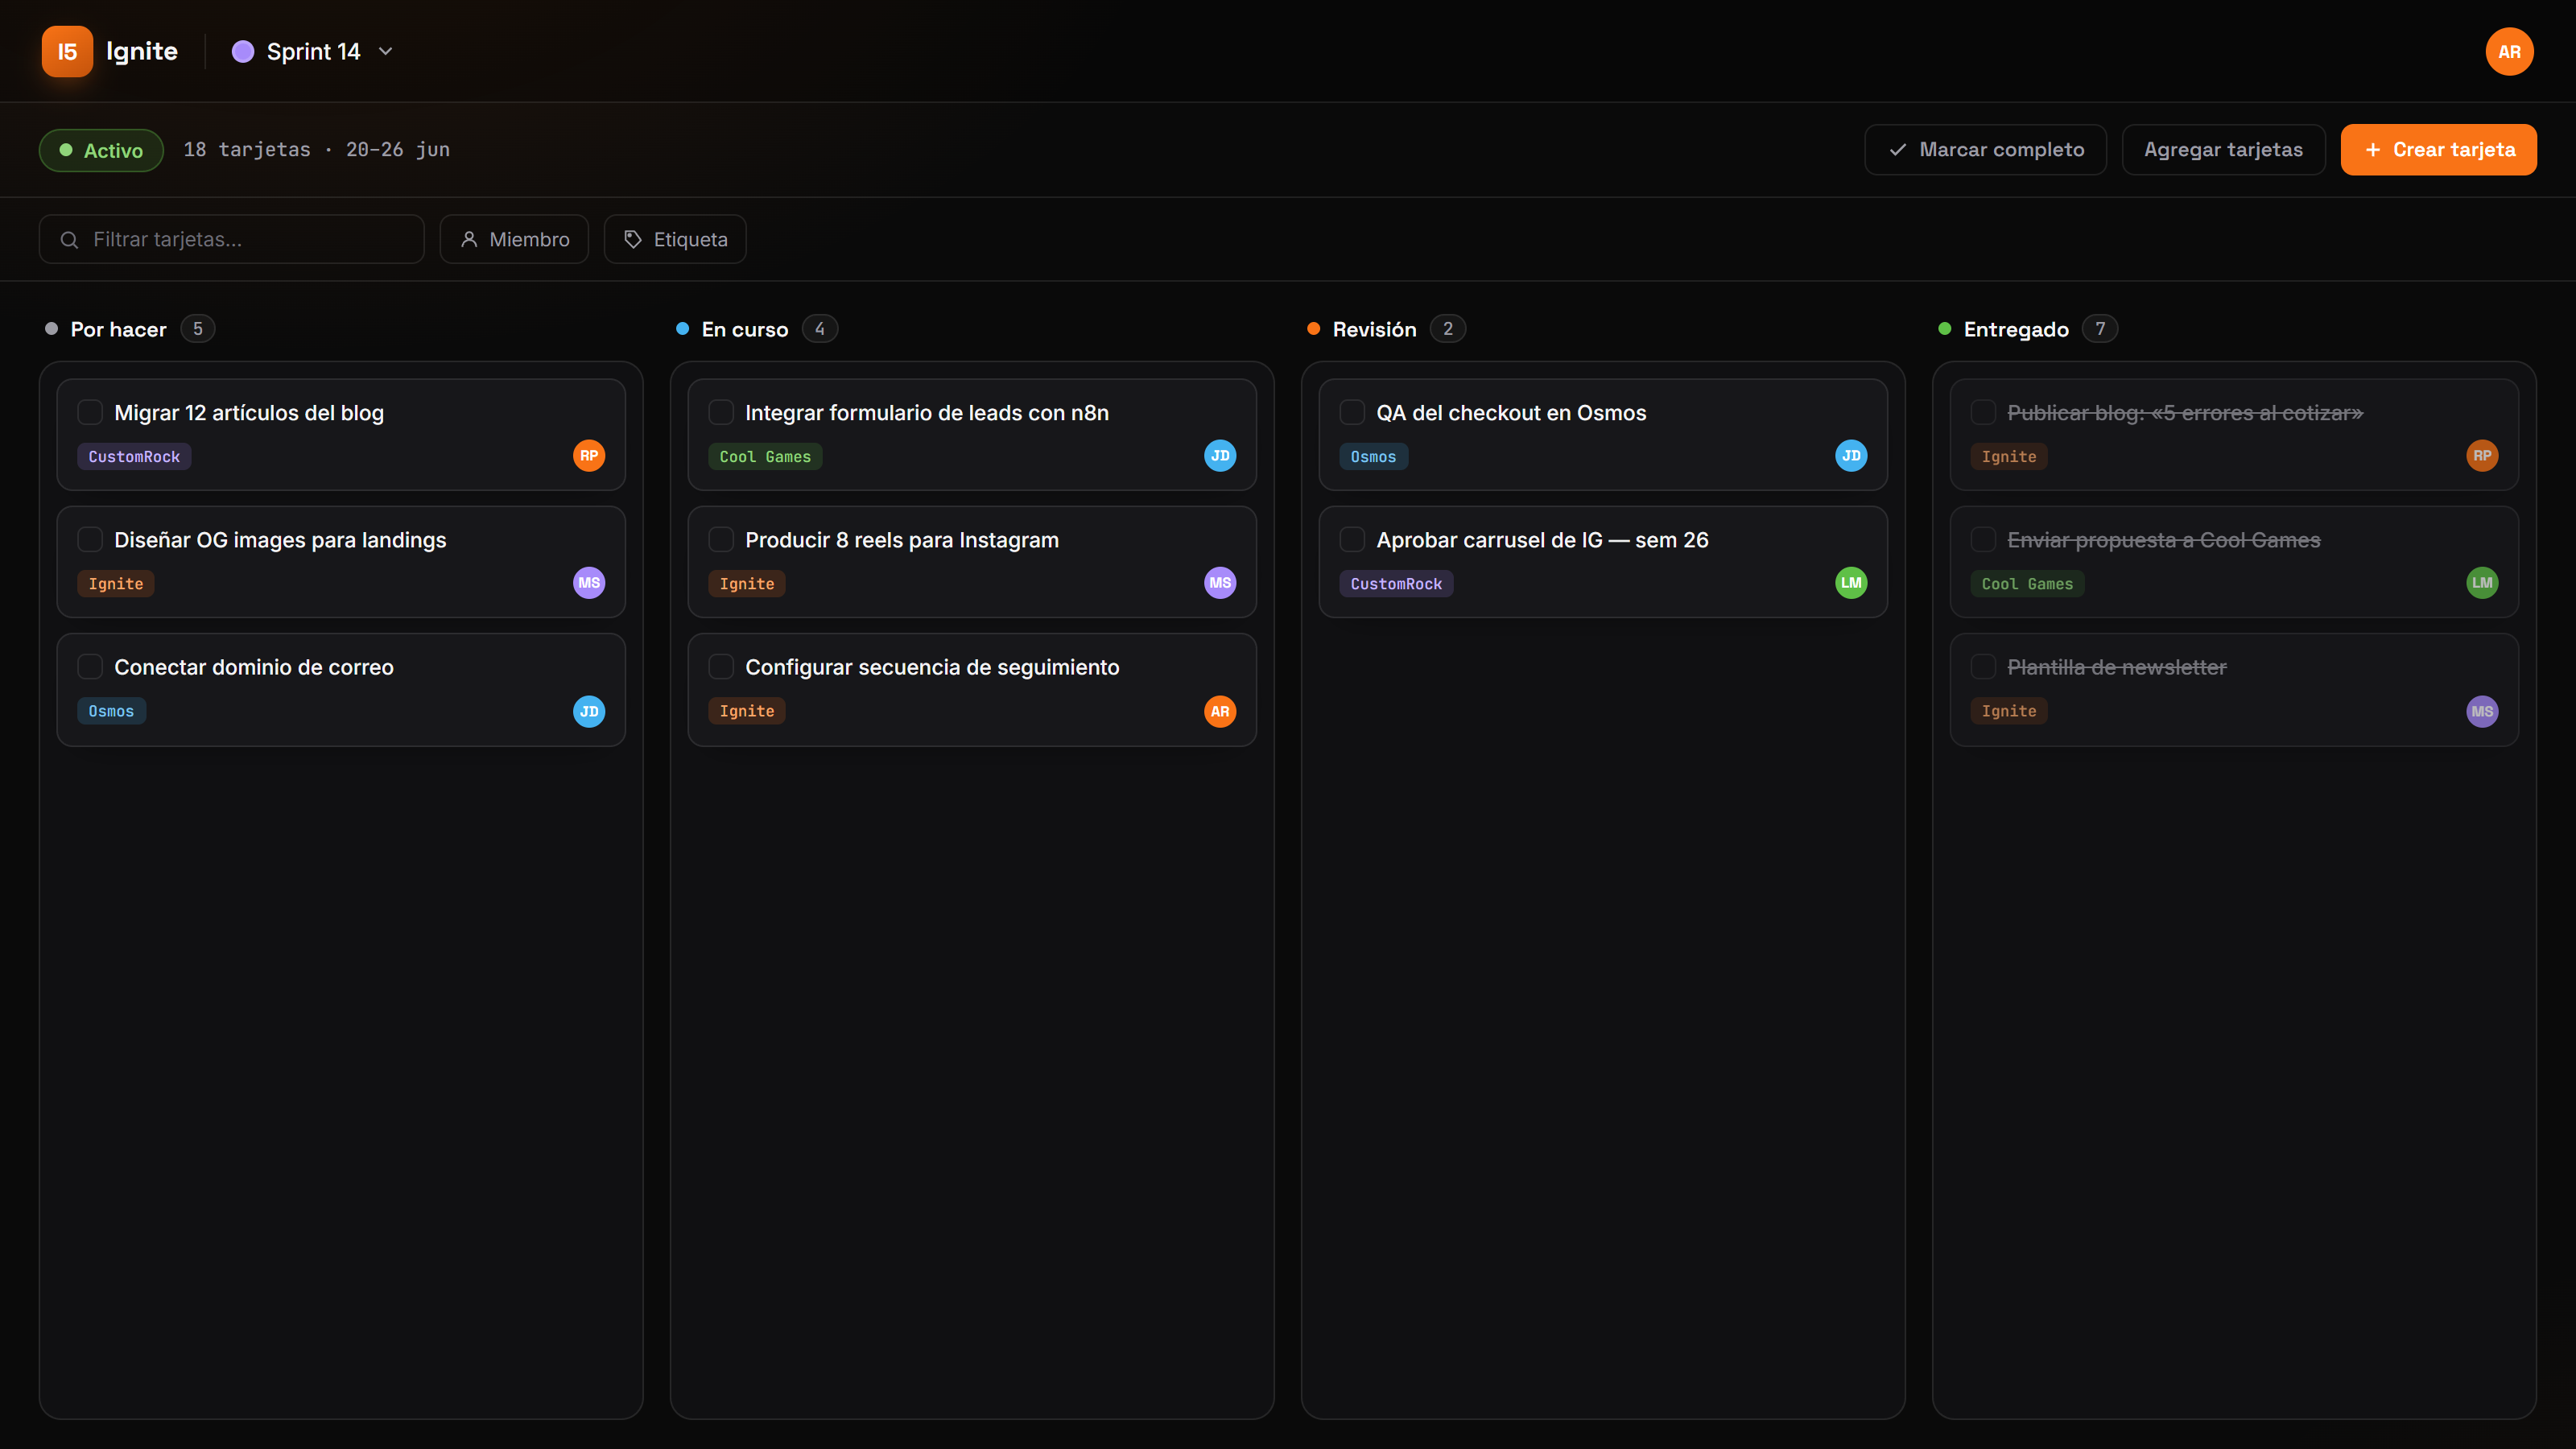This screenshot has width=2576, height=1449.
Task: Toggle checkbox on QA del checkout en Osmos
Action: (x=1352, y=412)
